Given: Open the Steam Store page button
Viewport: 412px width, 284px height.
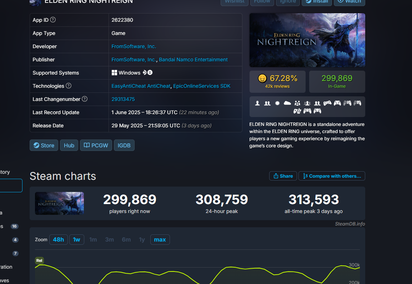Looking at the screenshot, I should point(44,145).
